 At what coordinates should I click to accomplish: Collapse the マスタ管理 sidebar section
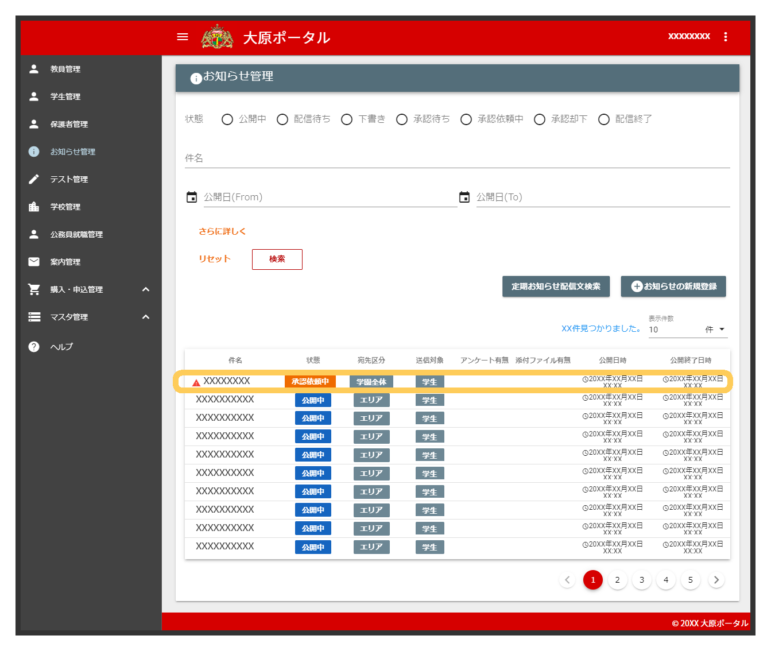[x=146, y=317]
